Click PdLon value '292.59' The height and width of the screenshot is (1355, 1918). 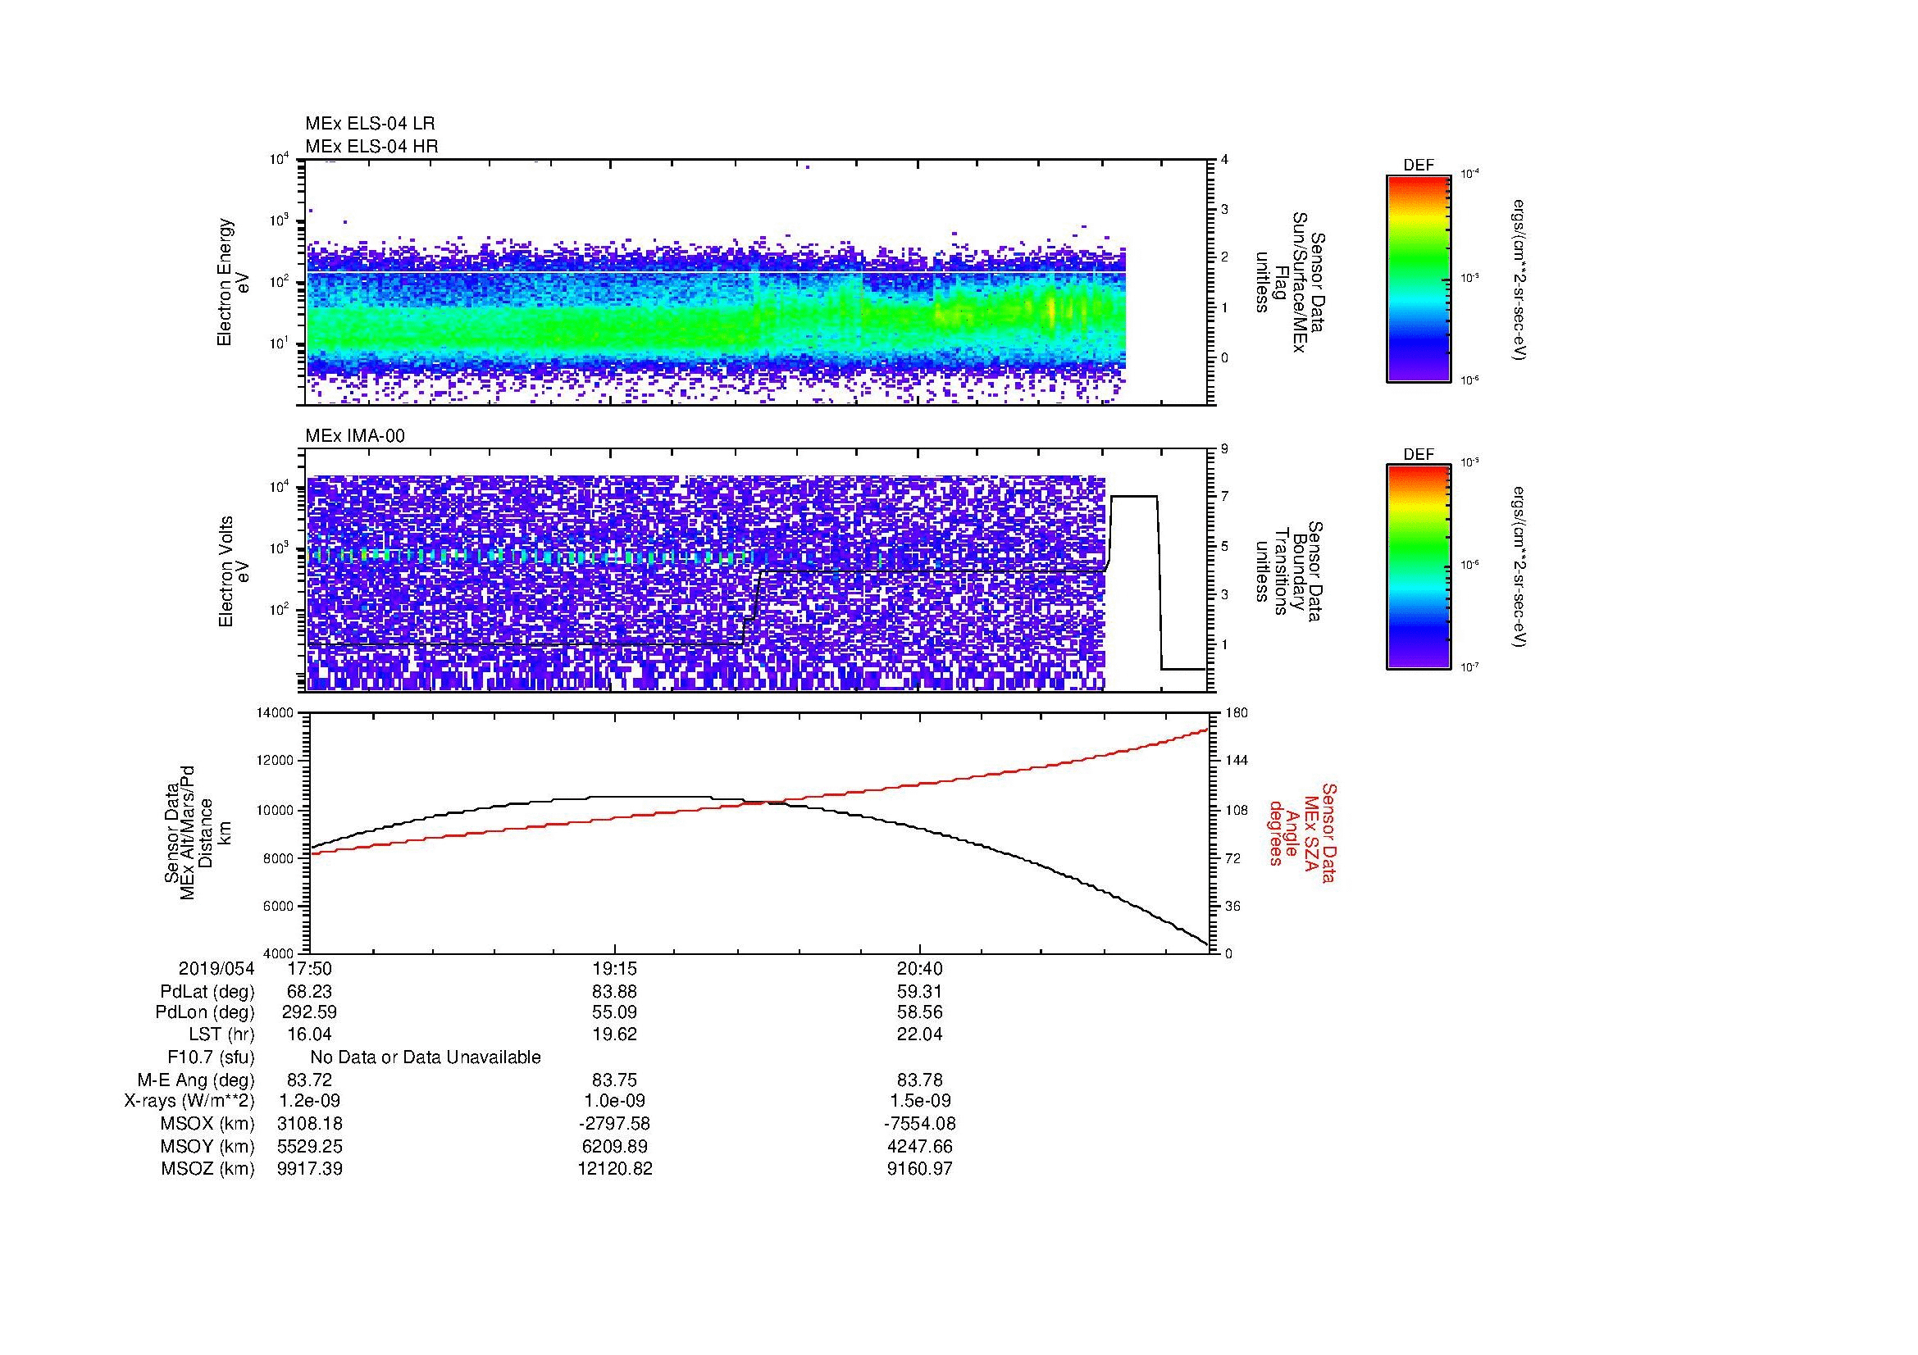coord(310,1012)
